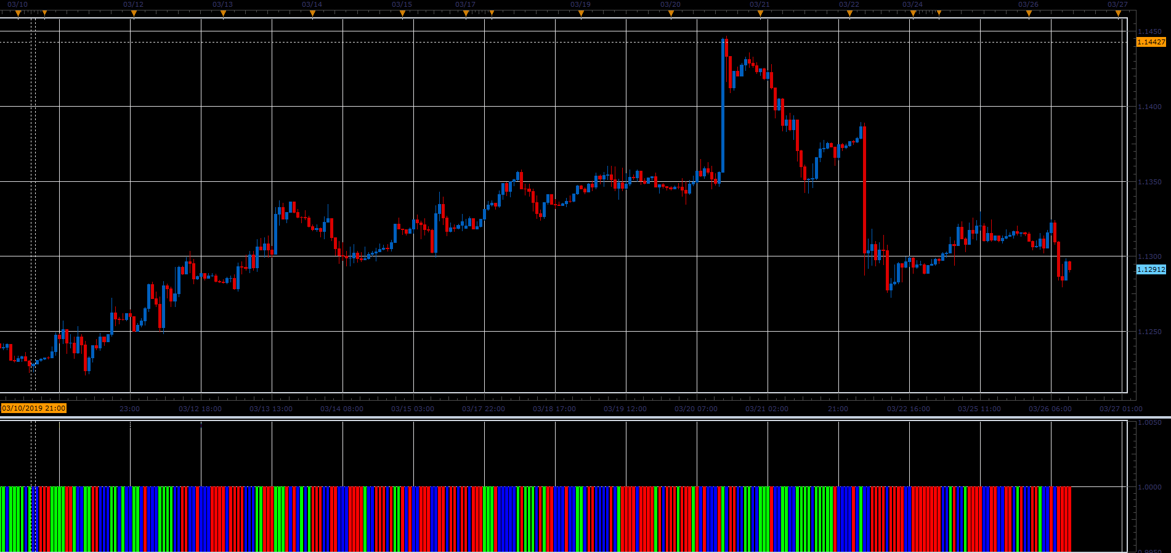1171x553 pixels.
Task: Click the orange marker under date 03/12
Action: (x=134, y=14)
